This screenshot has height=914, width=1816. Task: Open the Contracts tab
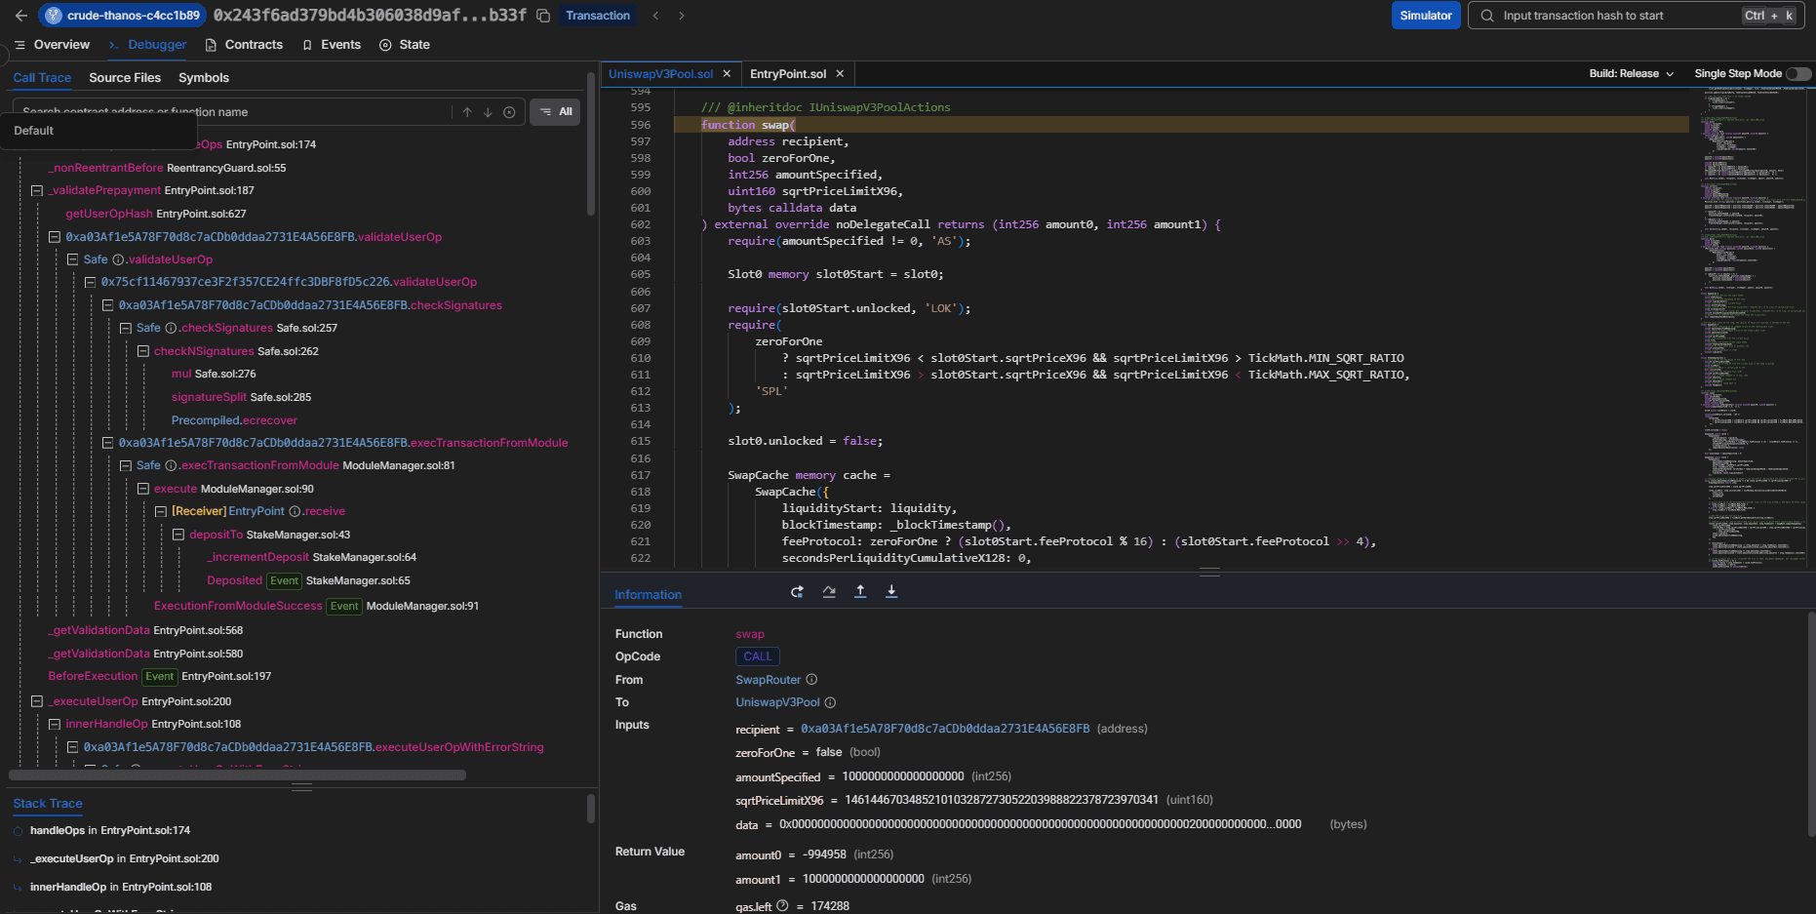pos(244,45)
